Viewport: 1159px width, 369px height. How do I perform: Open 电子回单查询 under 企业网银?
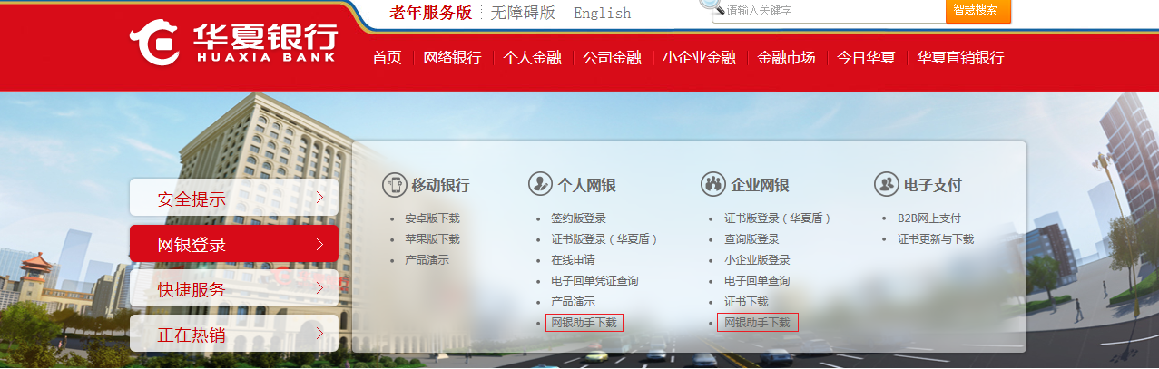(x=757, y=281)
